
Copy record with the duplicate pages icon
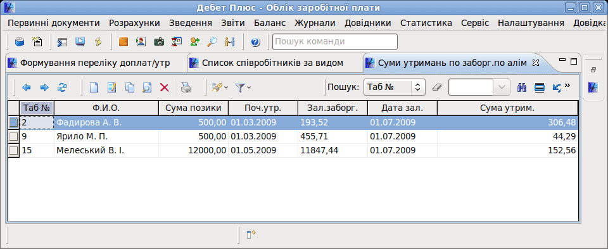(x=129, y=87)
